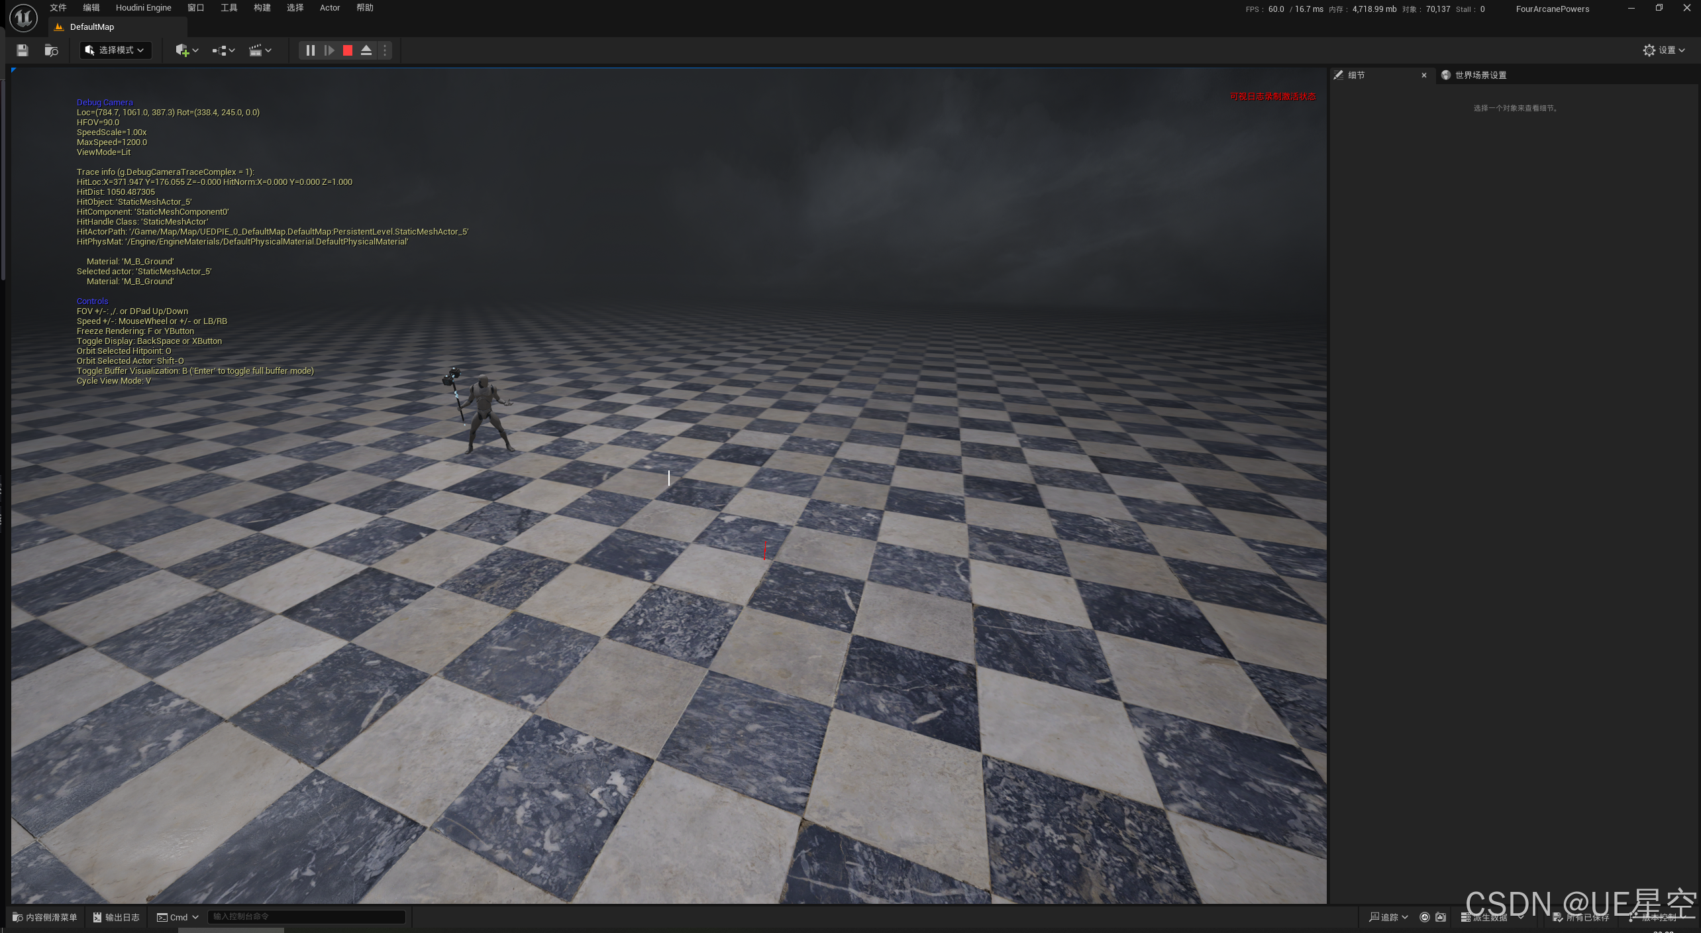The width and height of the screenshot is (1701, 933).
Task: Open the 内容侧滑菜单 content drawer
Action: click(45, 917)
